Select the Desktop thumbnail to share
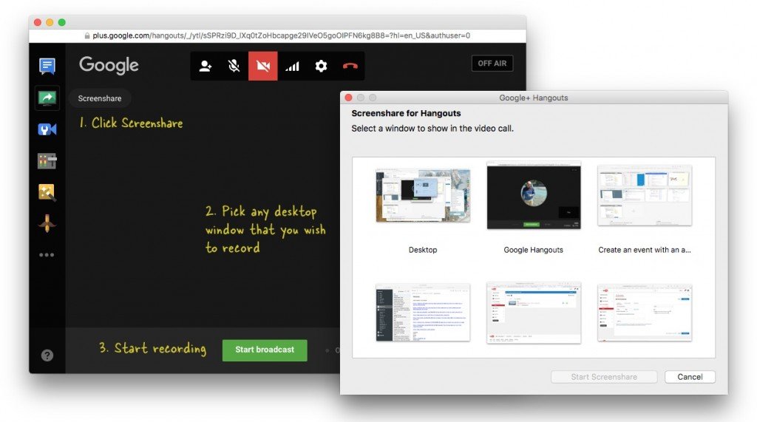 pos(423,196)
